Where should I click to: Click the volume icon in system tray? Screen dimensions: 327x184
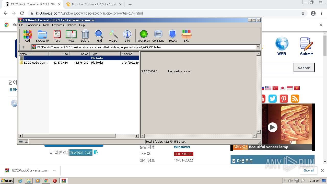pos(290,181)
